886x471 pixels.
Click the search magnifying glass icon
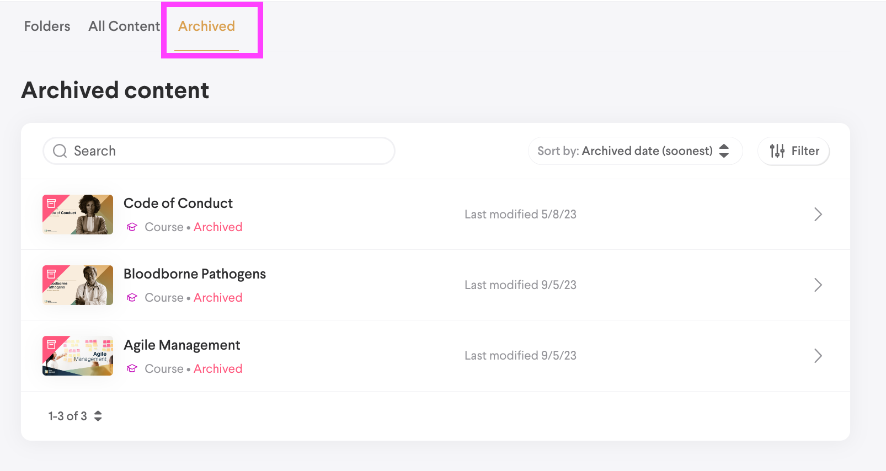pos(60,151)
